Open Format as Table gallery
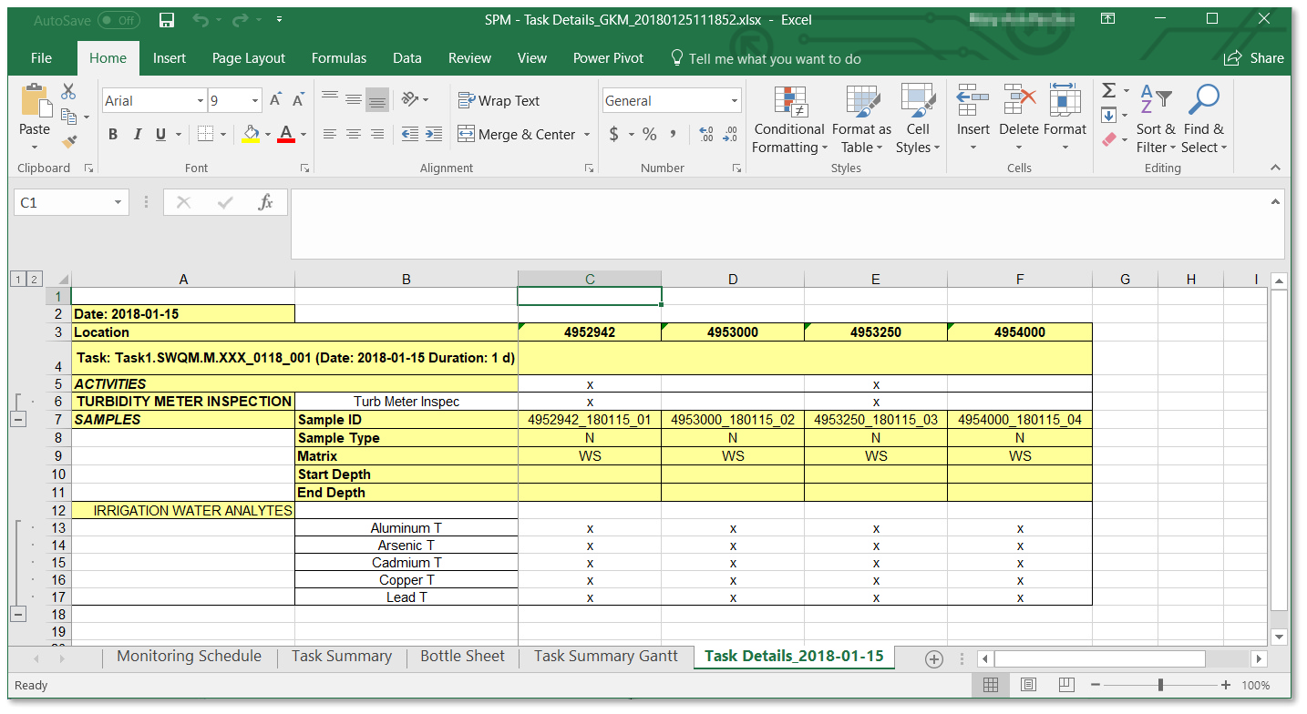This screenshot has width=1307, height=714. coord(861,119)
